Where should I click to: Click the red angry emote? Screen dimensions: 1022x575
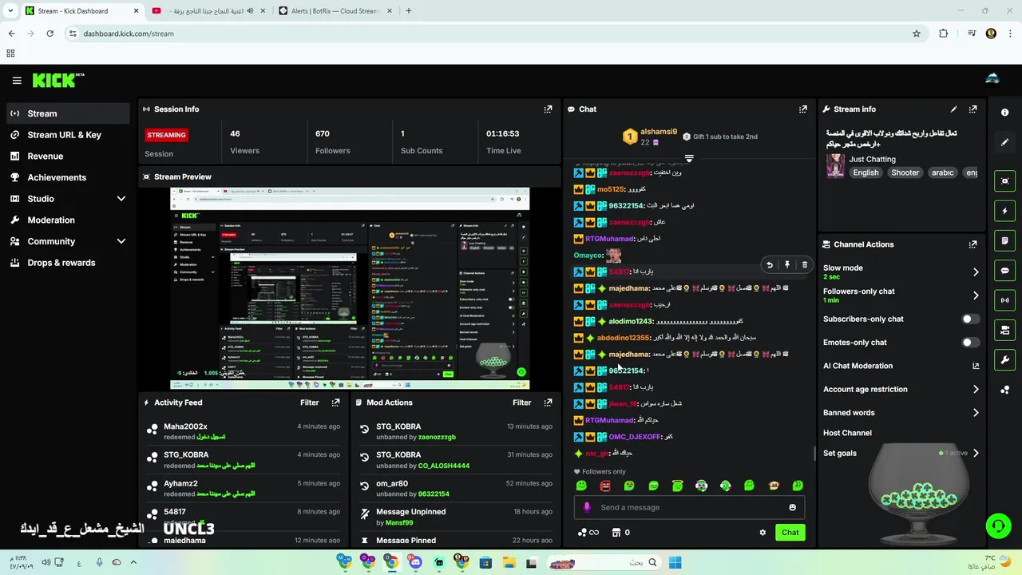[x=605, y=486]
